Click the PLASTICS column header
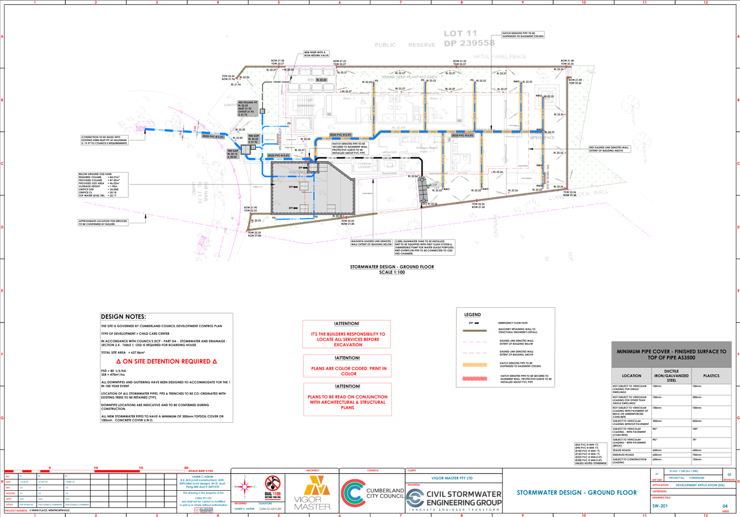The height and width of the screenshot is (517, 740). (711, 376)
